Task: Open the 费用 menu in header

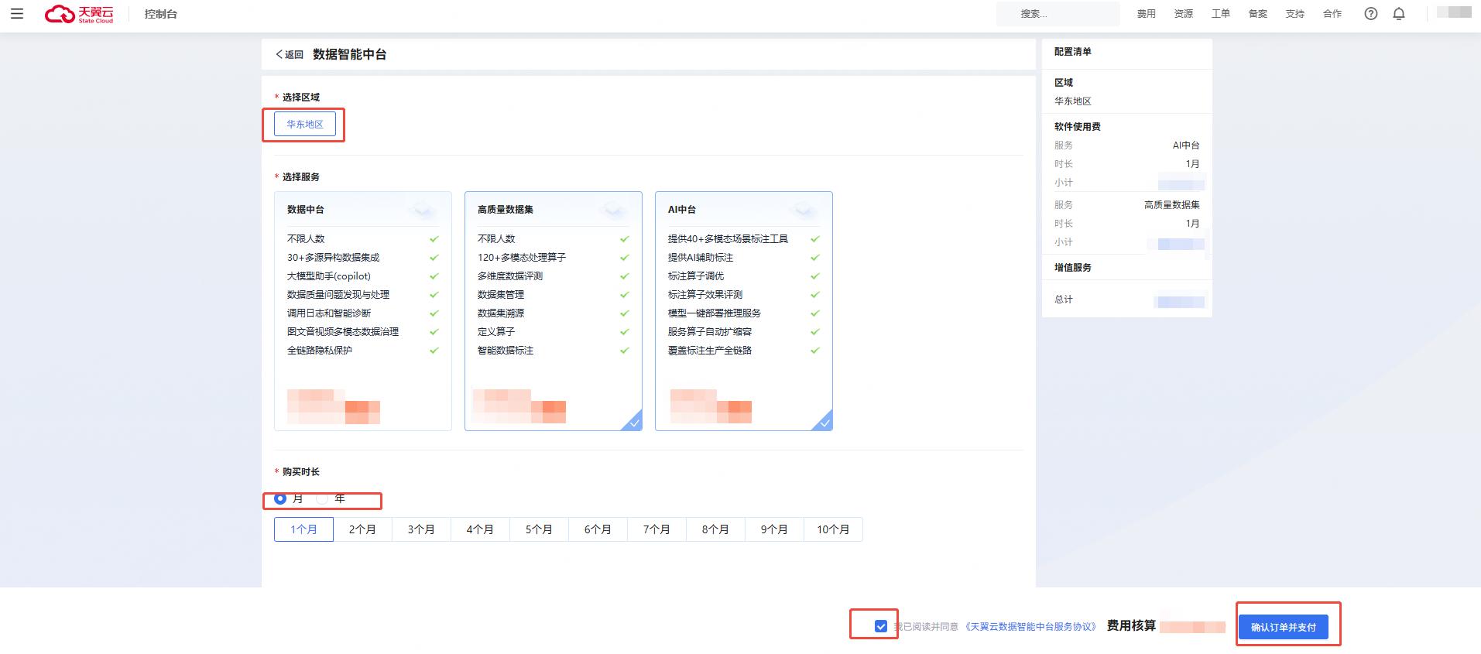Action: tap(1146, 14)
